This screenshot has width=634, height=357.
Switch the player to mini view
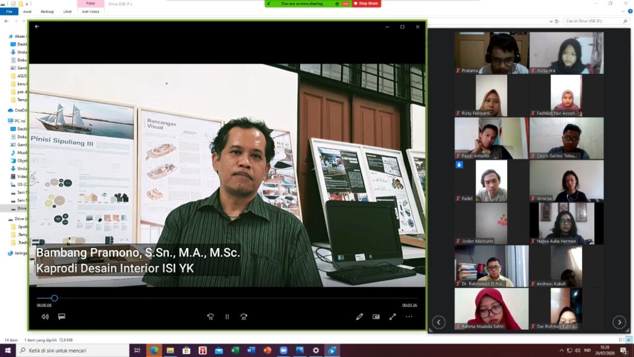(376, 317)
